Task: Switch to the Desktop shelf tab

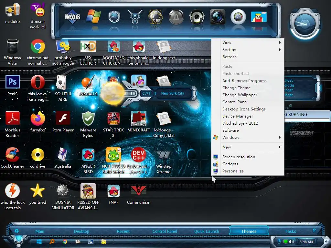Action: (81, 231)
